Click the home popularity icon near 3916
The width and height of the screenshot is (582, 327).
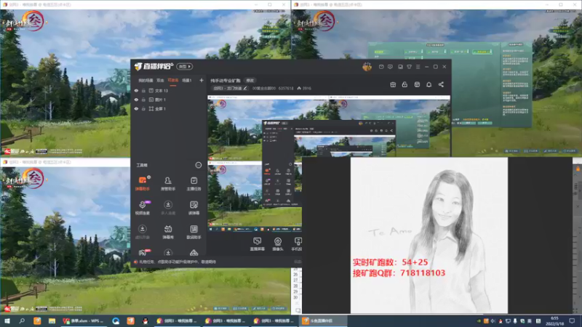pyautogui.click(x=299, y=88)
